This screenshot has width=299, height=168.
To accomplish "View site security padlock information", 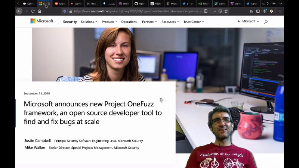I will tap(71, 11).
